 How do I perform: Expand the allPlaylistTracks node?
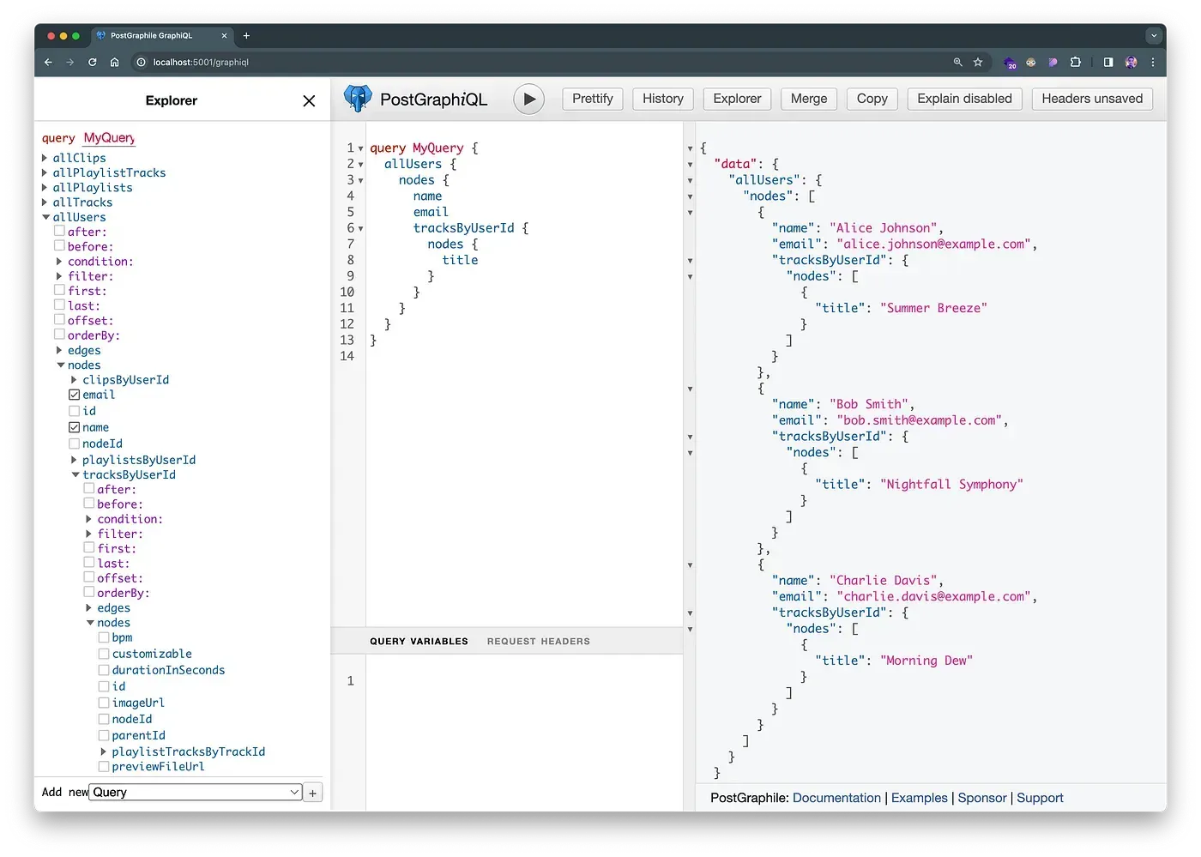coord(45,173)
